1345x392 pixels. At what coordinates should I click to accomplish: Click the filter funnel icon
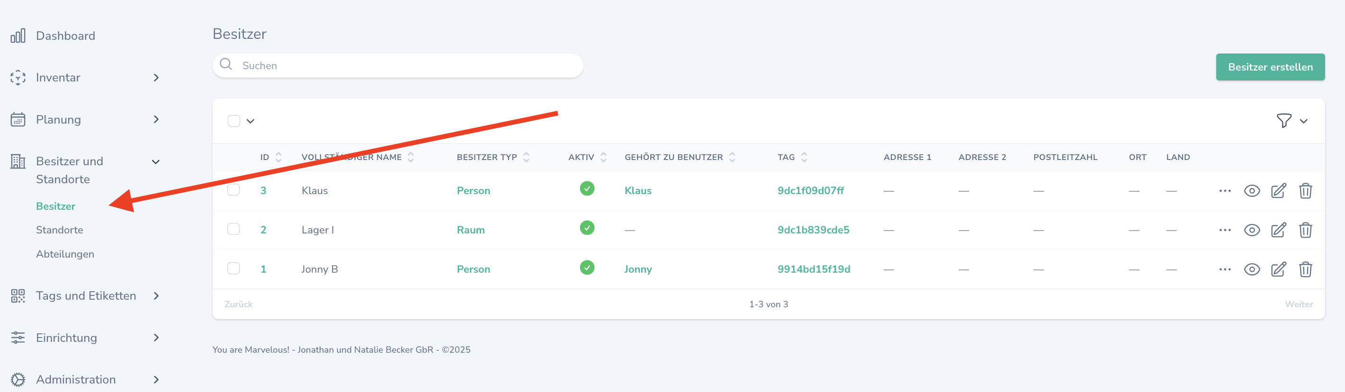point(1283,121)
